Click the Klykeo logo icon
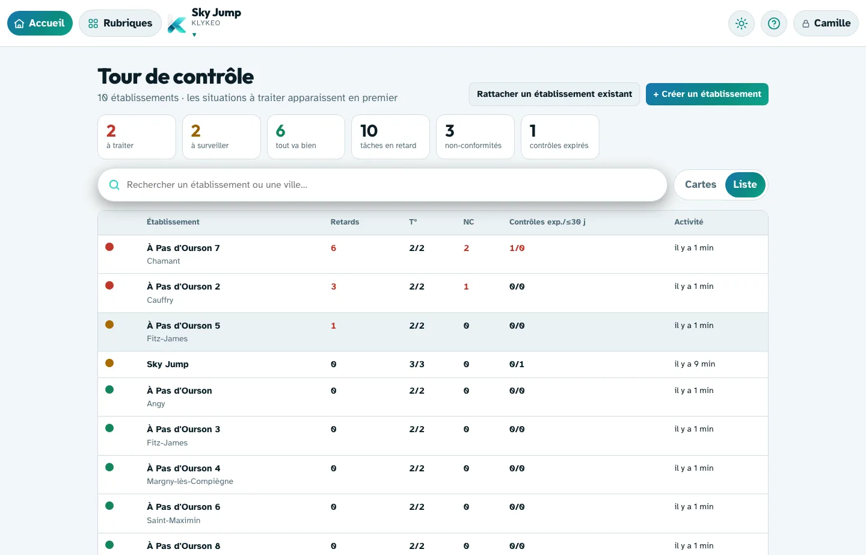Viewport: 866px width, 555px height. click(x=177, y=24)
